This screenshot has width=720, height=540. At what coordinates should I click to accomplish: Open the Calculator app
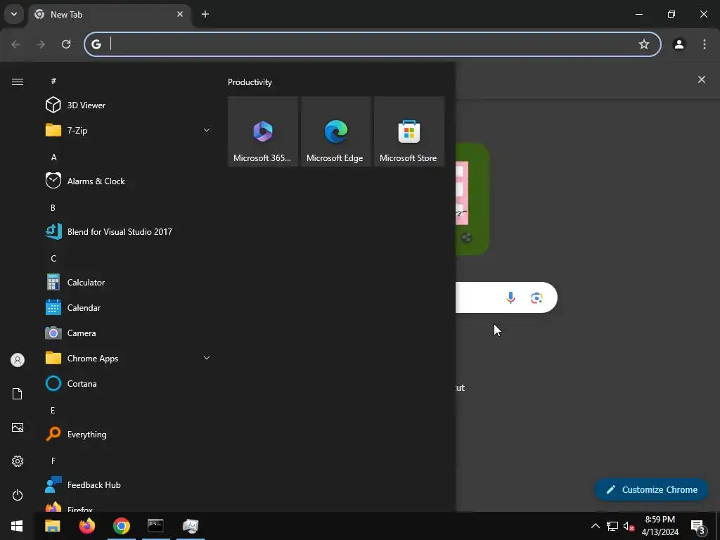129,283
